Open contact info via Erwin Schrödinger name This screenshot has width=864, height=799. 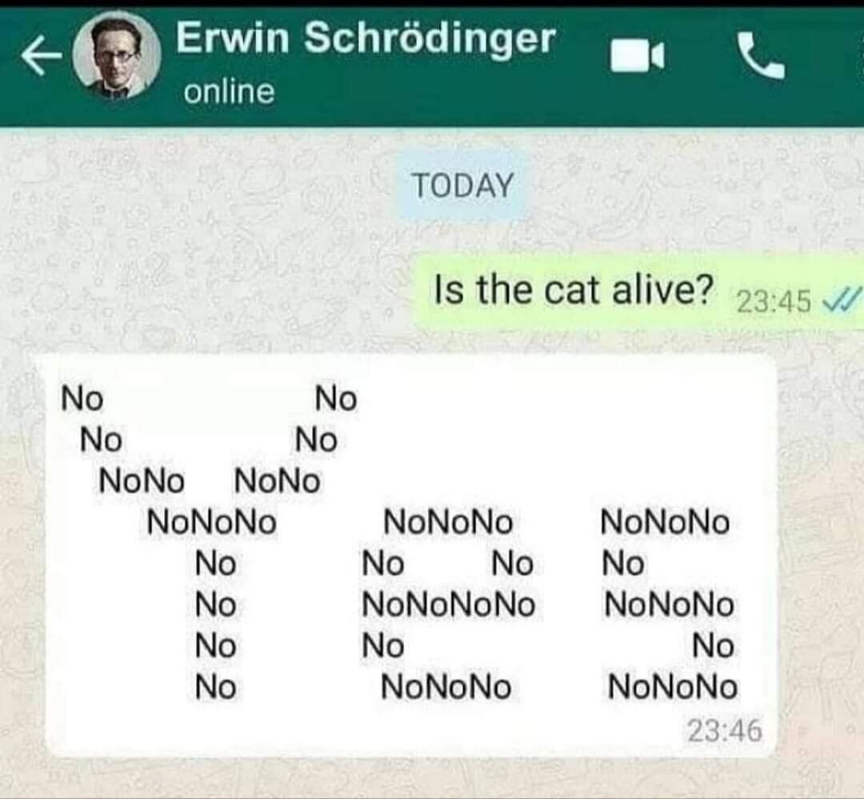pyautogui.click(x=366, y=39)
